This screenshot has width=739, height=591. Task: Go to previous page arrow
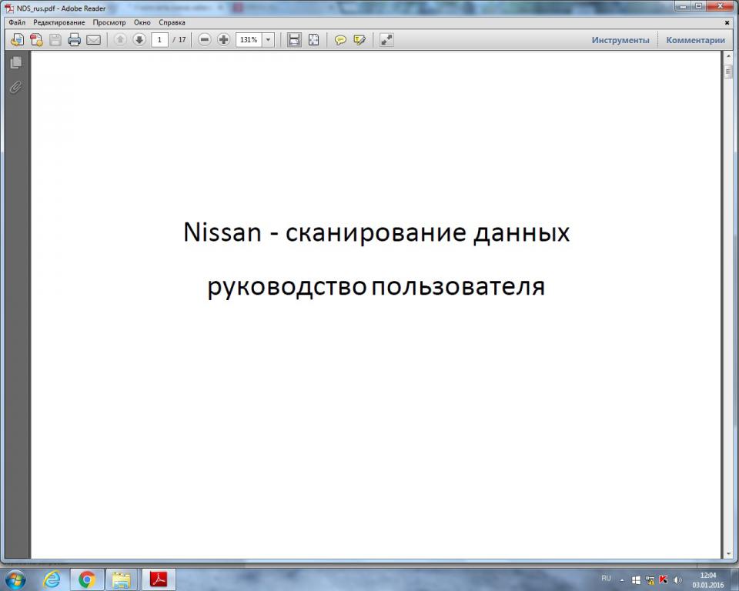tap(120, 39)
